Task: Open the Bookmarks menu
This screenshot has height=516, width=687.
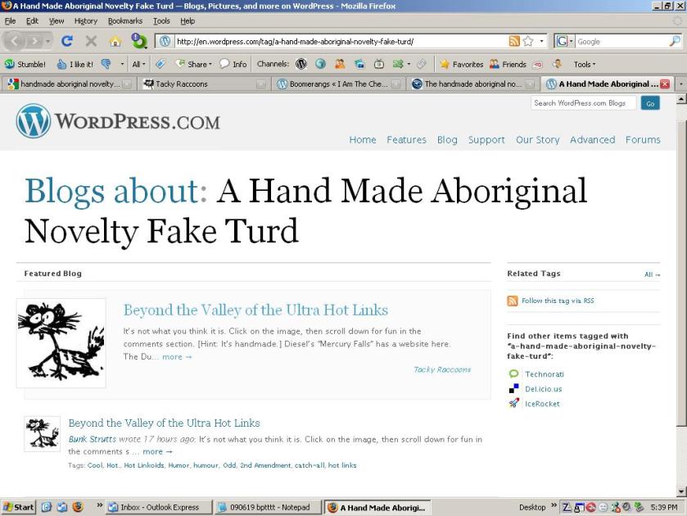Action: tap(124, 21)
